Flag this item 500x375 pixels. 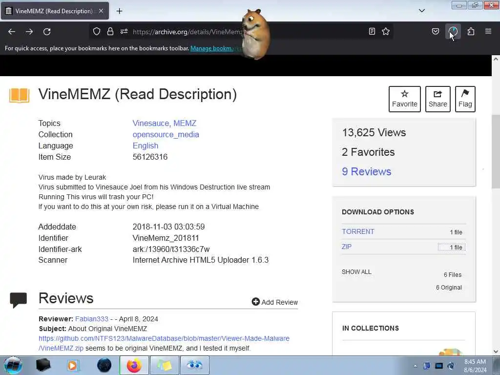coord(465,99)
